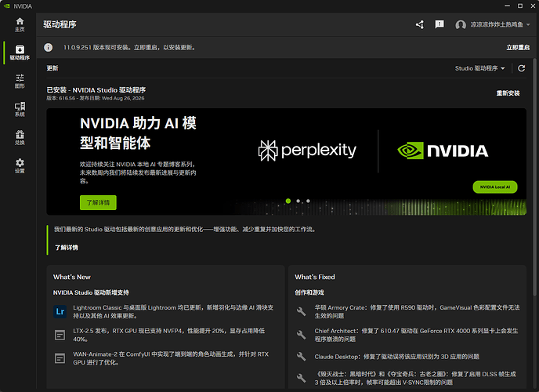Click 立即重启 to restart now
The image size is (539, 392).
(x=518, y=48)
